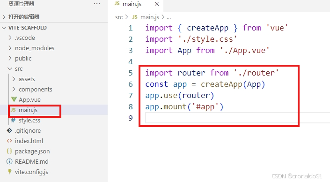Expand the .vscode folder chevron
The image size is (330, 182).
[10, 38]
